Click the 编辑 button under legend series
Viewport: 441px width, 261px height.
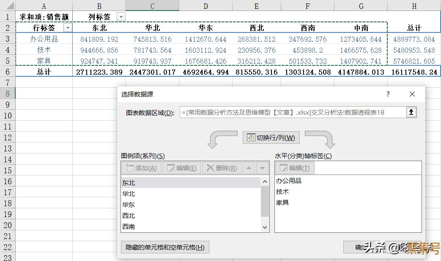(182, 168)
